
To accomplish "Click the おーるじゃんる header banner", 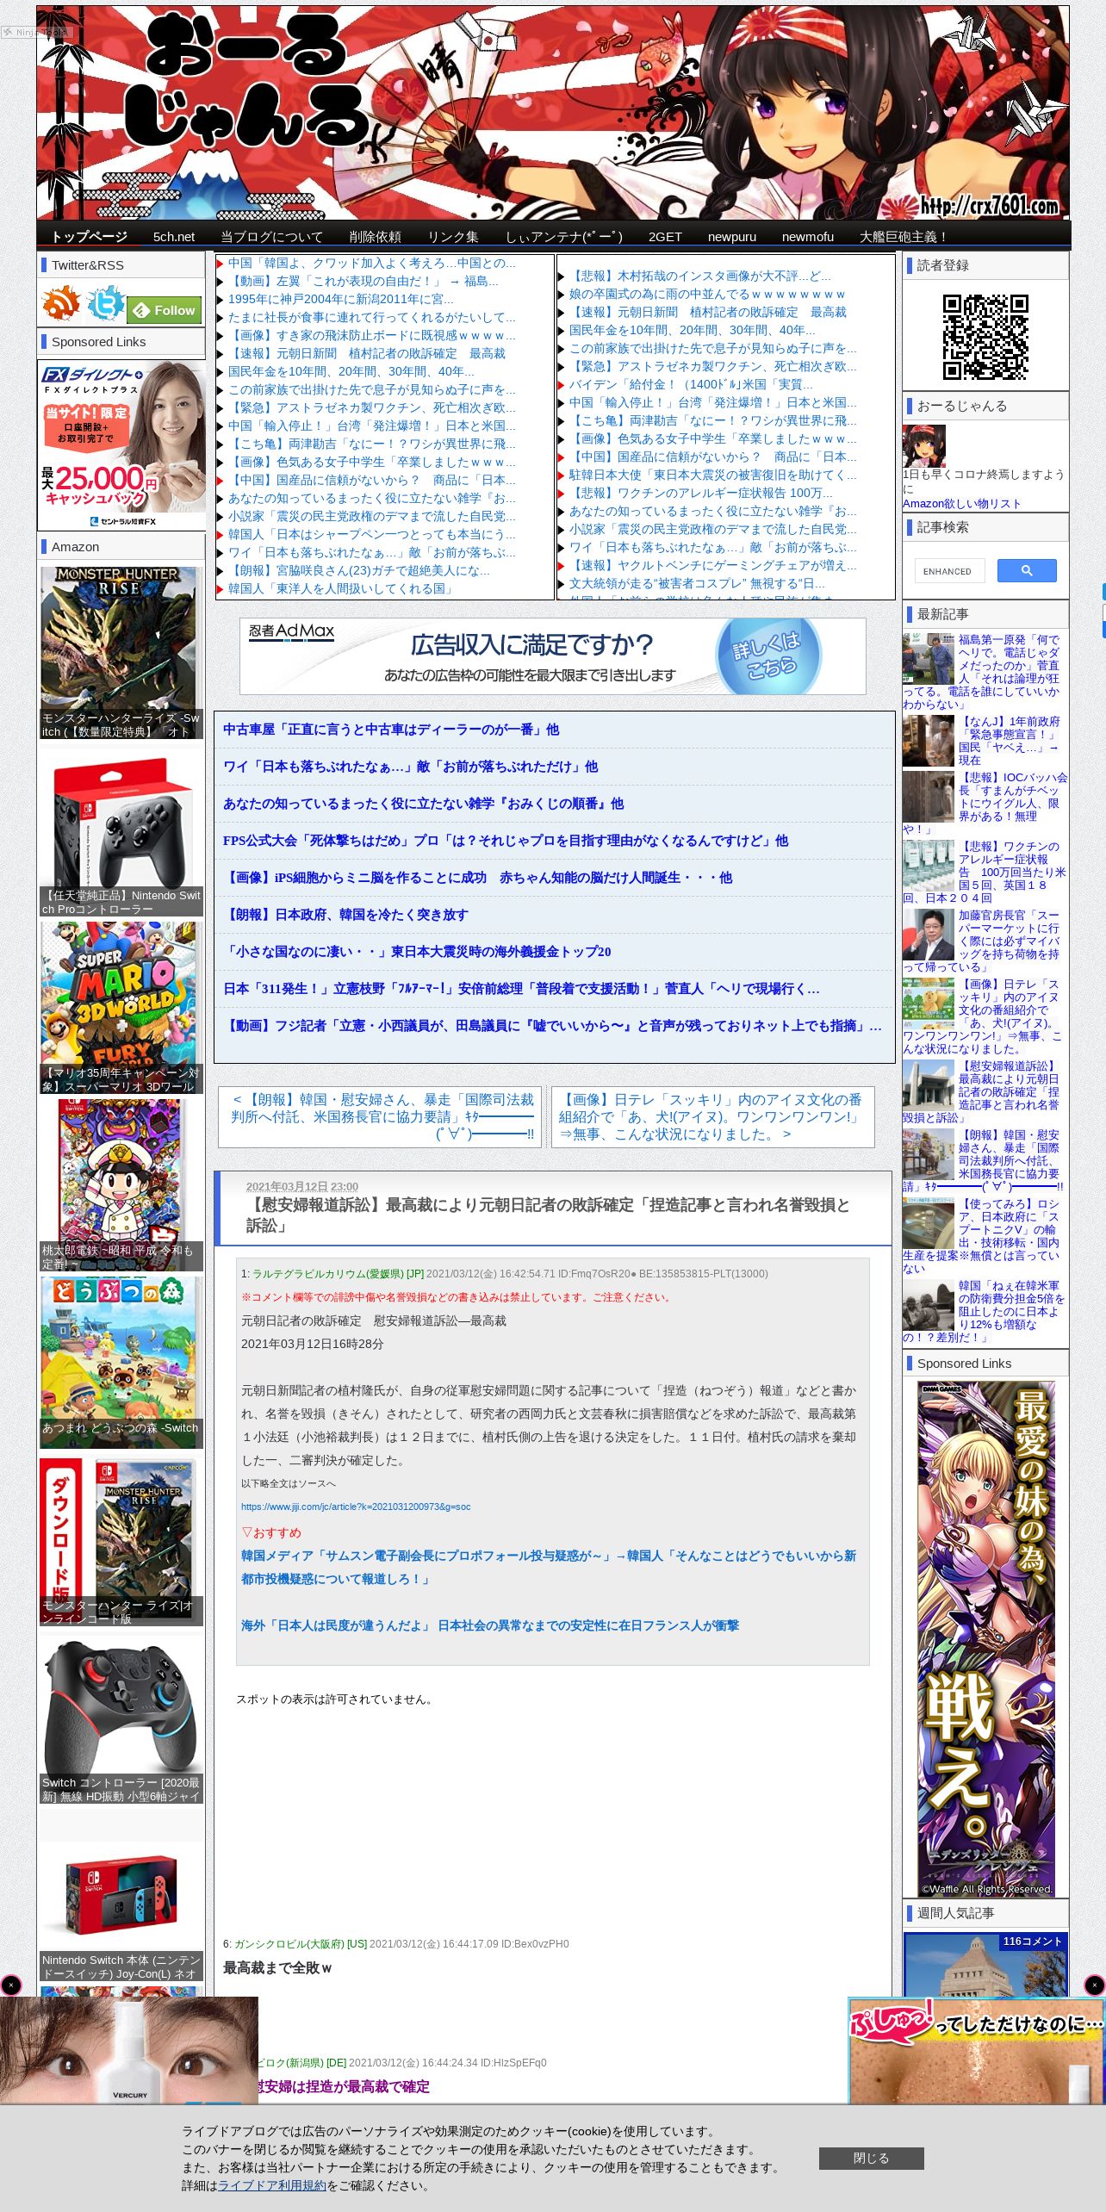I will pos(553,113).
